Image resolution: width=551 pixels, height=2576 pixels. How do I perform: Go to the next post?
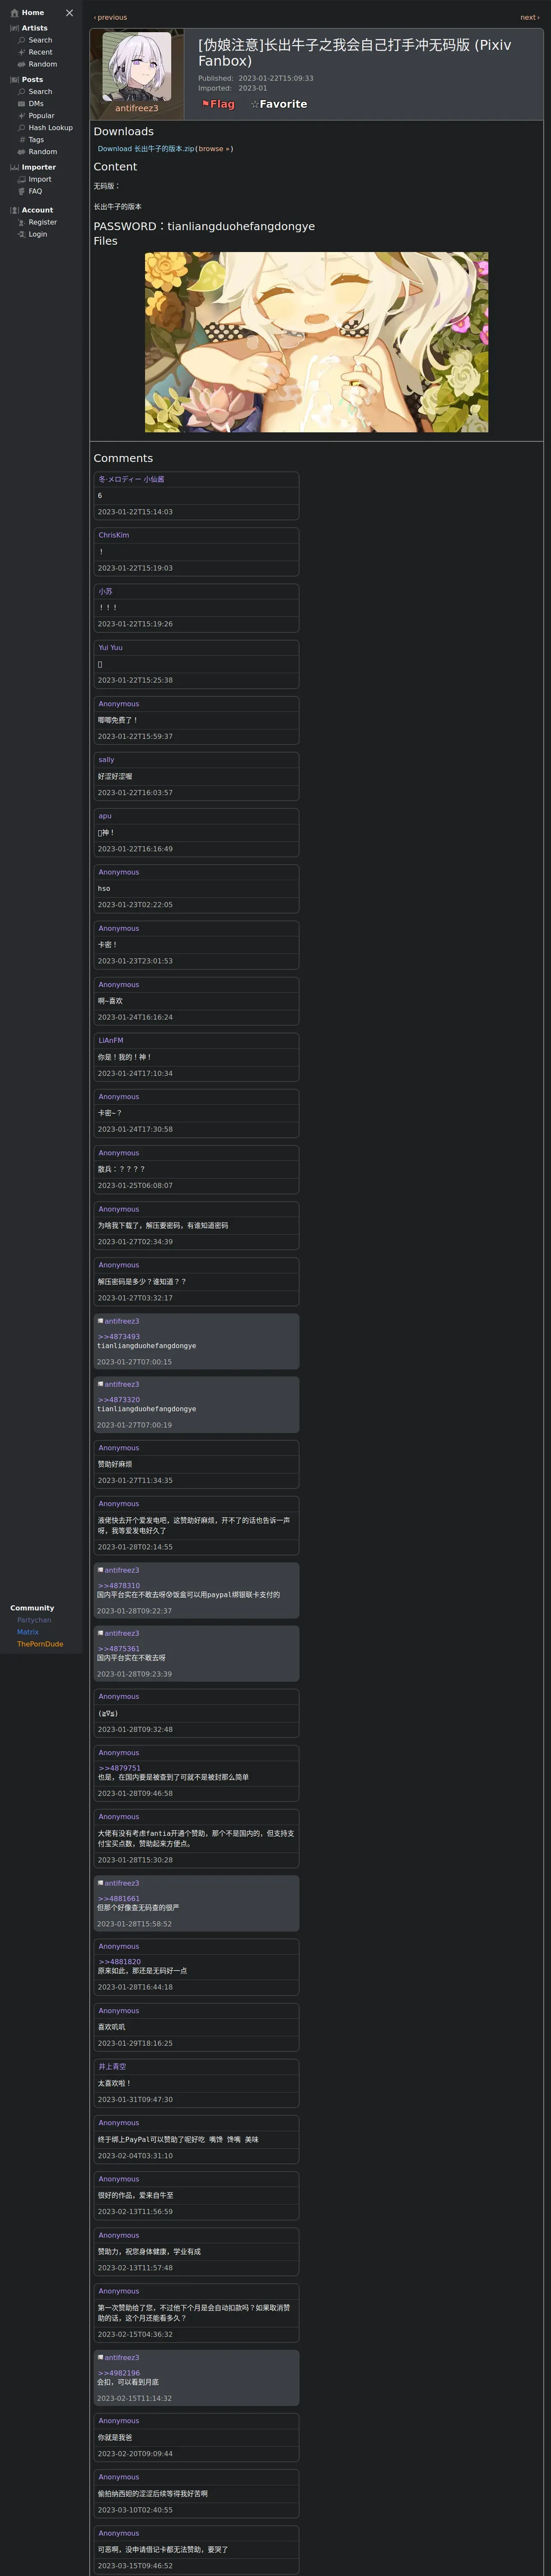point(530,17)
